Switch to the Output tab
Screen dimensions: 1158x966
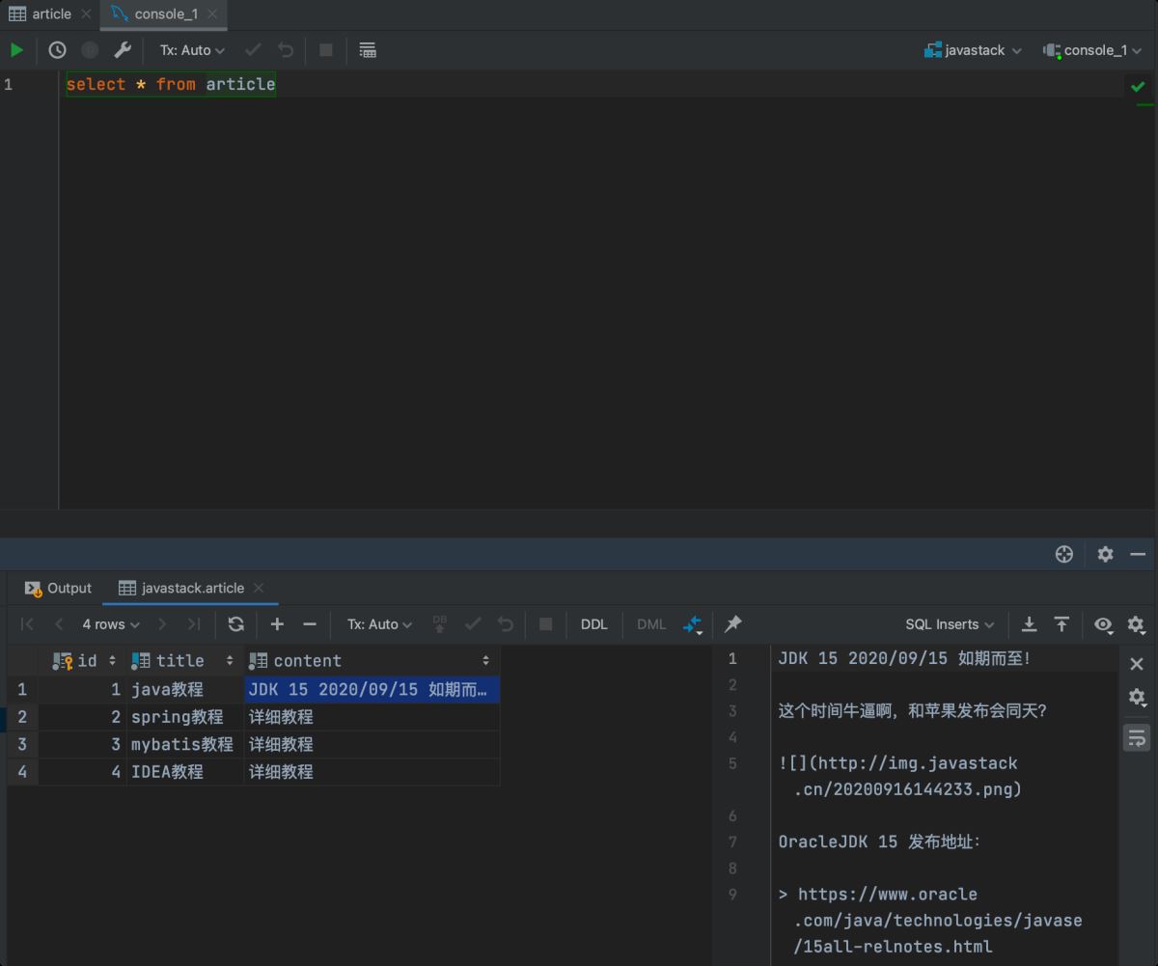point(59,588)
